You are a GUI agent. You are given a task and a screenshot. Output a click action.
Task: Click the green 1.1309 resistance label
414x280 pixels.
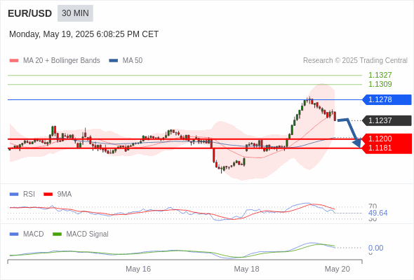click(x=380, y=84)
